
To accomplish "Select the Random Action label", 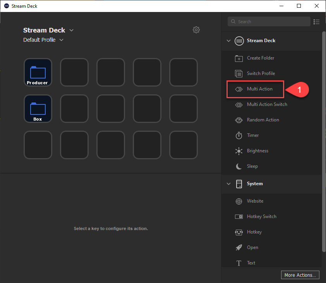I will tap(263, 120).
